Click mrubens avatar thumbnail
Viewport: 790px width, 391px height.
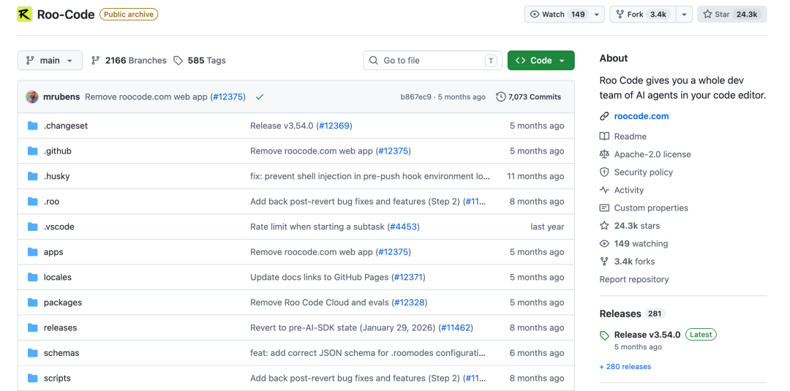[32, 96]
